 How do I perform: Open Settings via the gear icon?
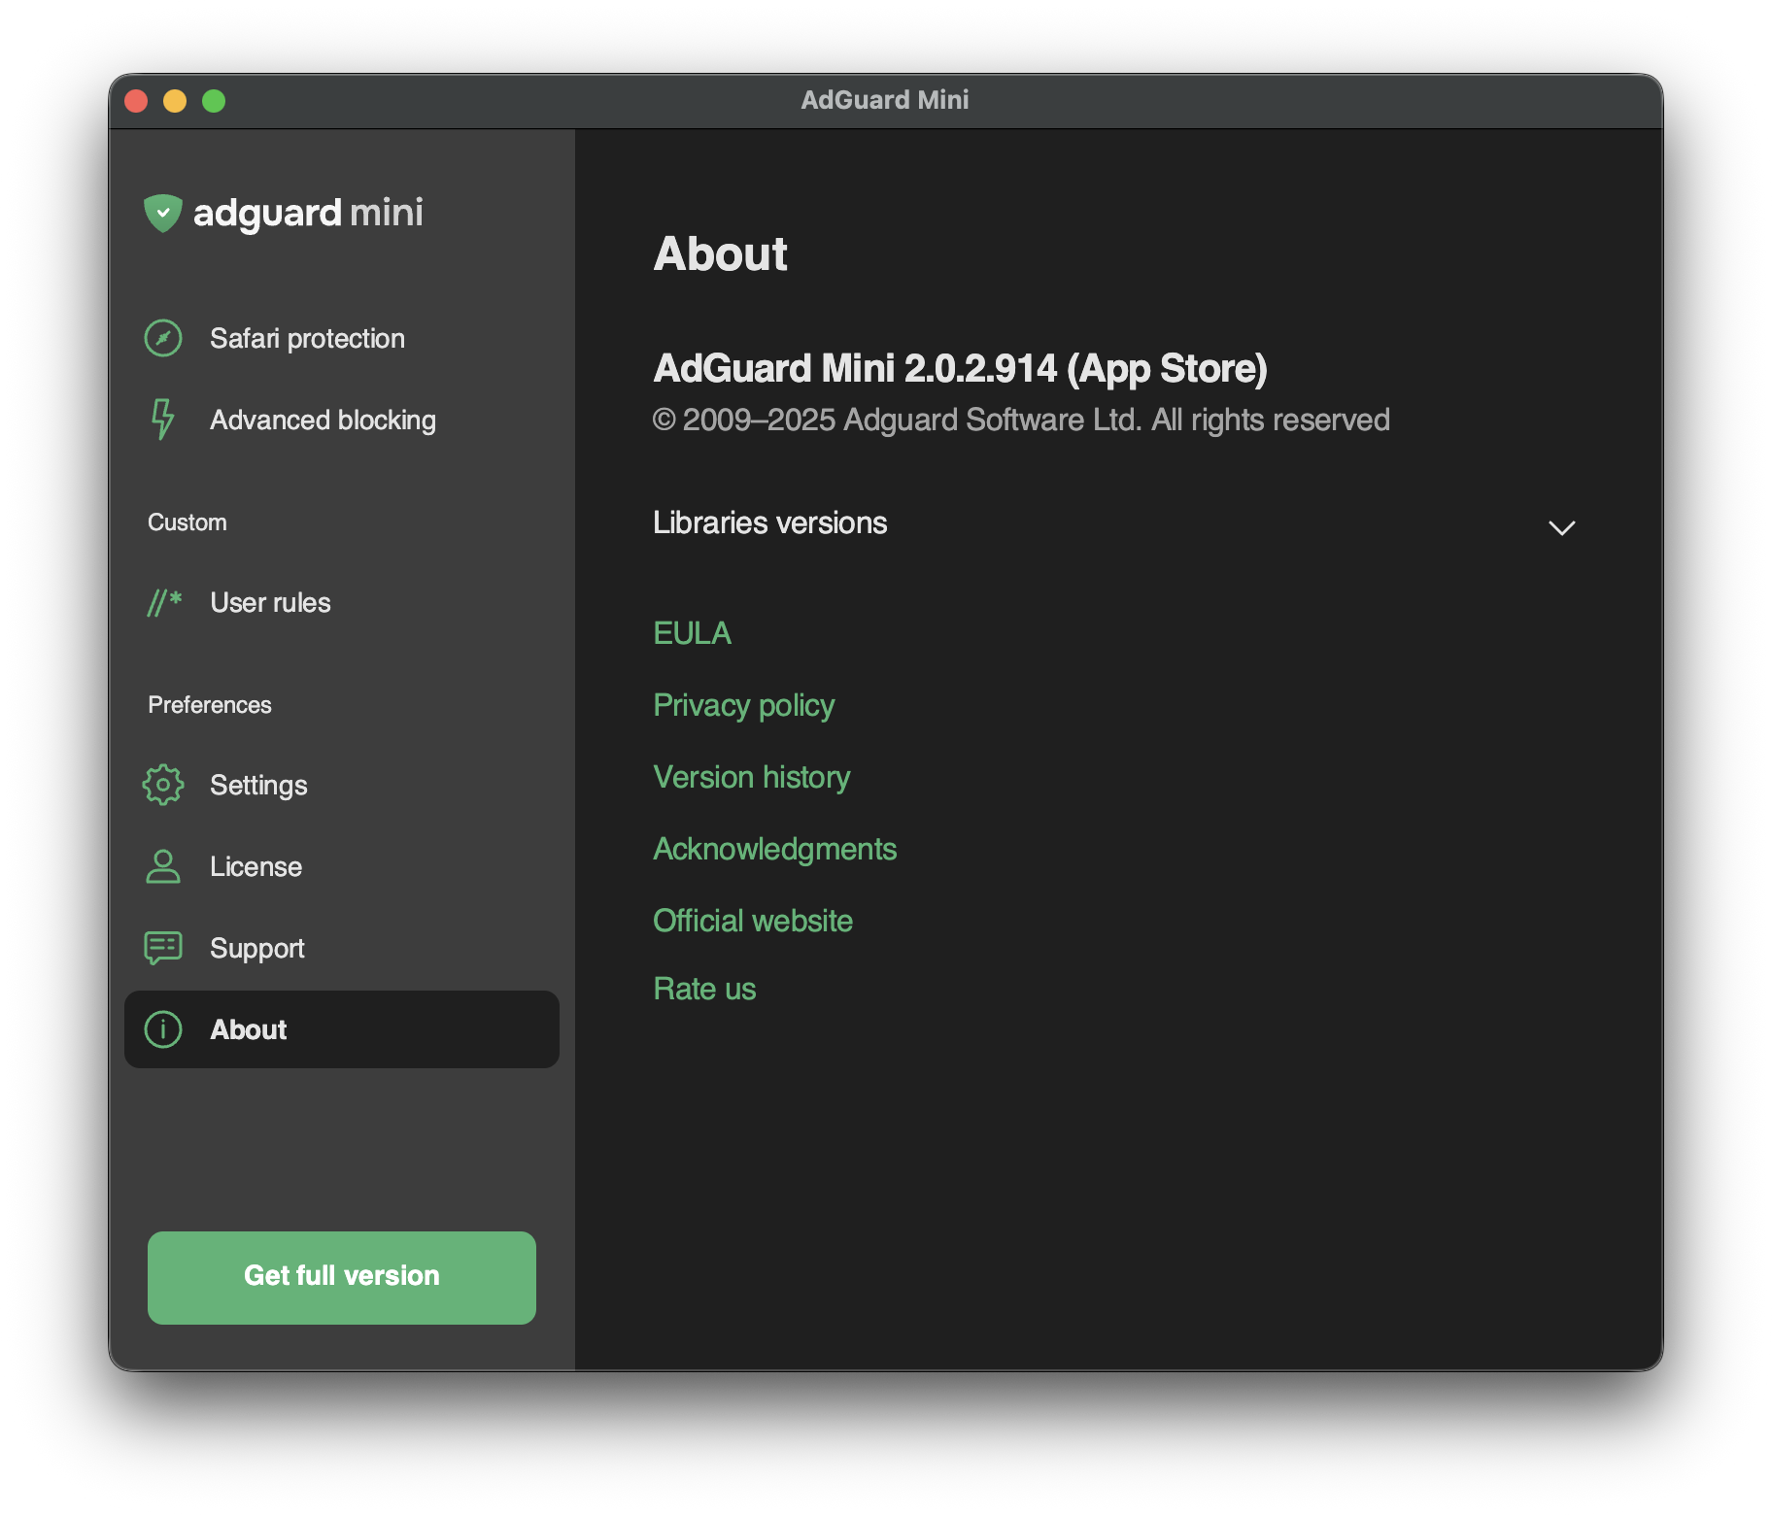click(163, 785)
